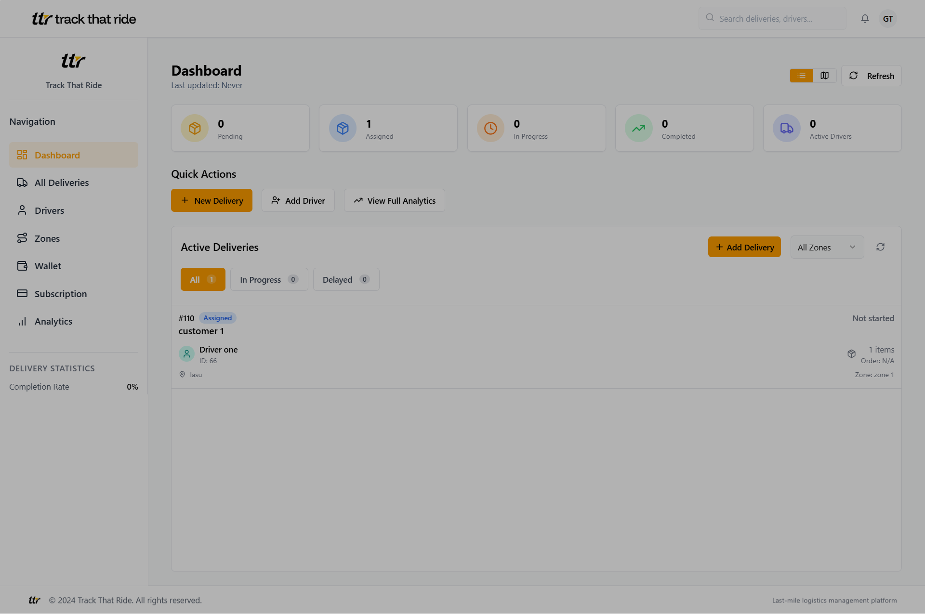Click the Drivers icon in navigation
Image resolution: width=925 pixels, height=615 pixels.
22,210
